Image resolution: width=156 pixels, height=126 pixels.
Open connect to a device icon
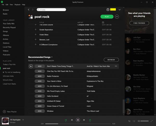(134, 121)
